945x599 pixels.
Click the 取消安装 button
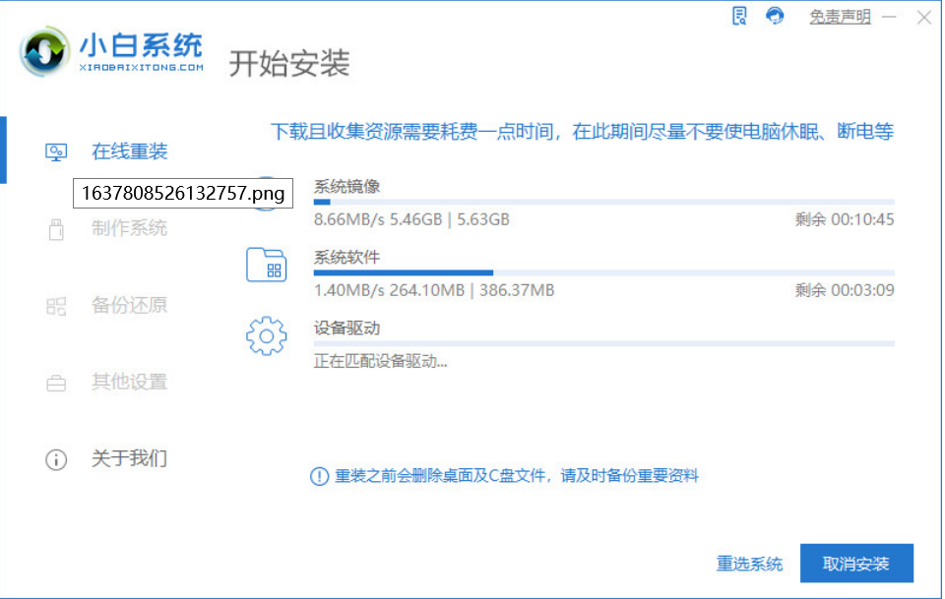coord(856,564)
